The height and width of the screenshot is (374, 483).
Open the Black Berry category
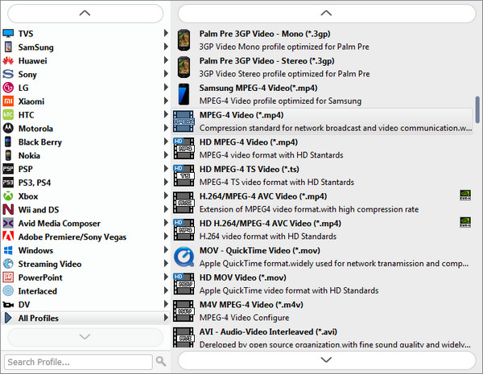coord(86,142)
